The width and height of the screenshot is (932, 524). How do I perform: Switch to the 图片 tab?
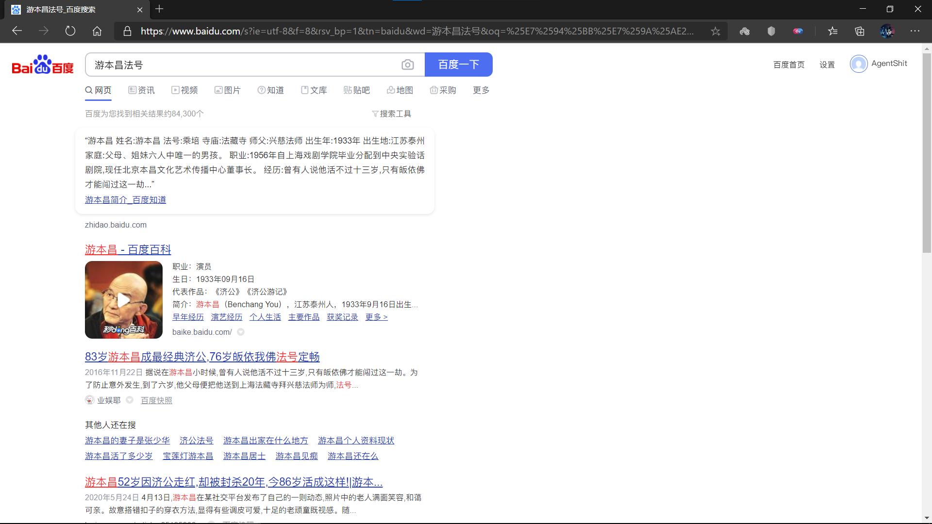pyautogui.click(x=227, y=90)
